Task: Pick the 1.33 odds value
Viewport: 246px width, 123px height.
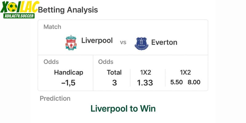Action: coord(145,83)
